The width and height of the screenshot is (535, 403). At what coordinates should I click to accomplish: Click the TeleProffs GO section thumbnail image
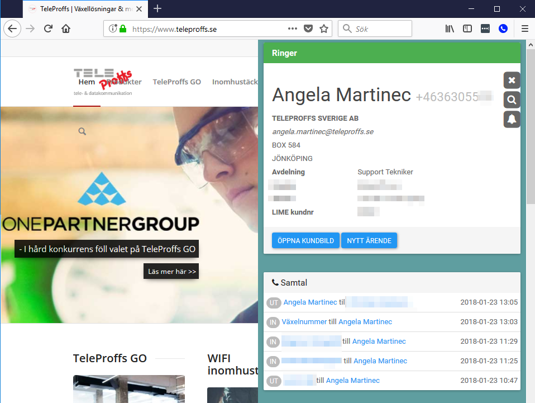[129, 389]
